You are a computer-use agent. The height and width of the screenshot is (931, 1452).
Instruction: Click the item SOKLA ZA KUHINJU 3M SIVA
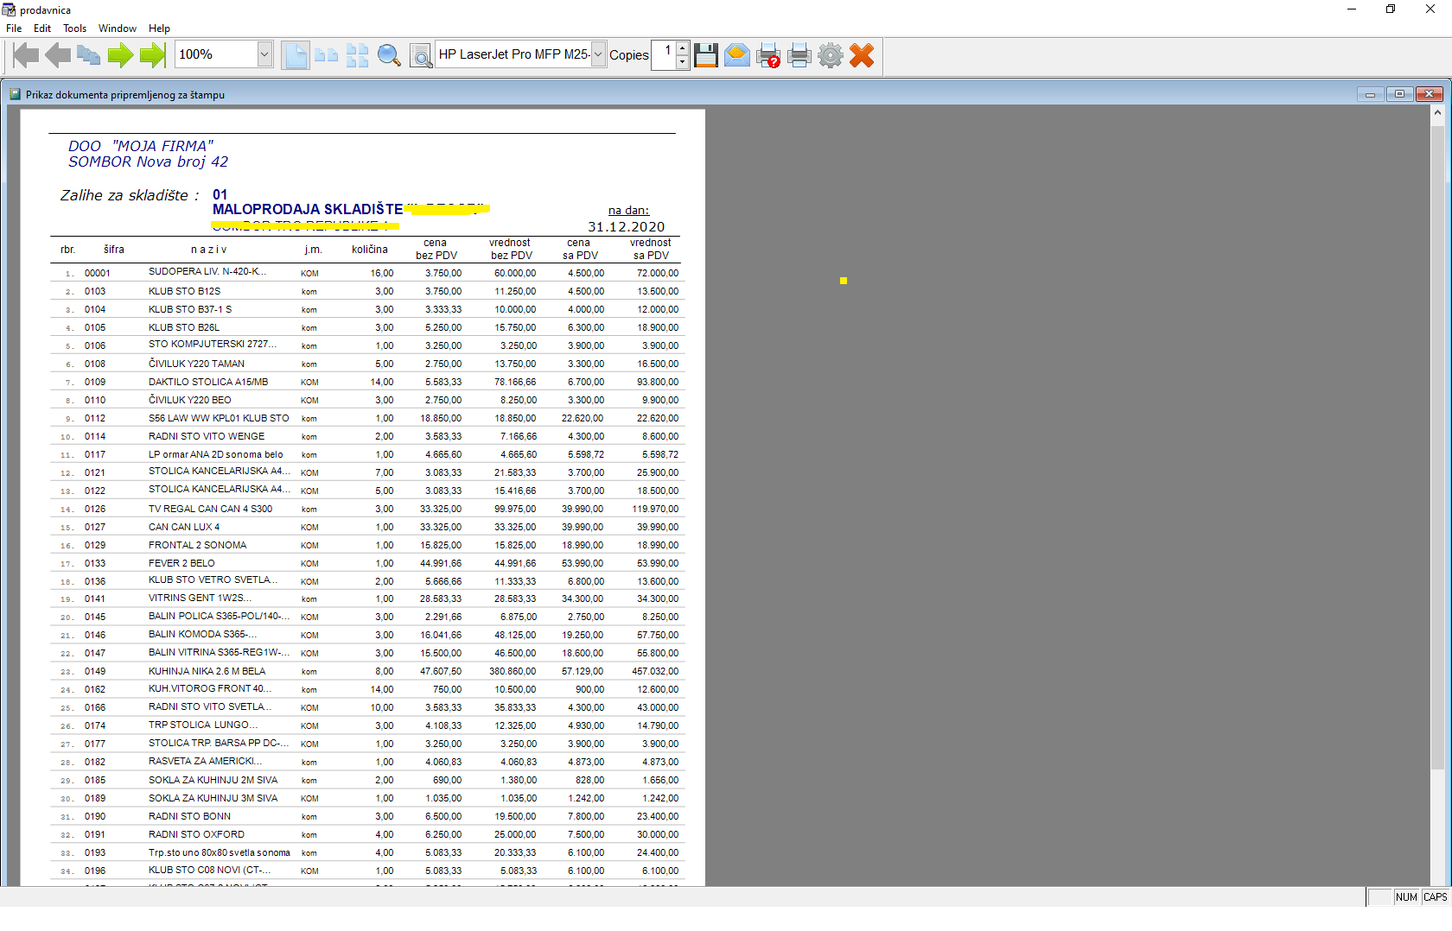(x=213, y=798)
